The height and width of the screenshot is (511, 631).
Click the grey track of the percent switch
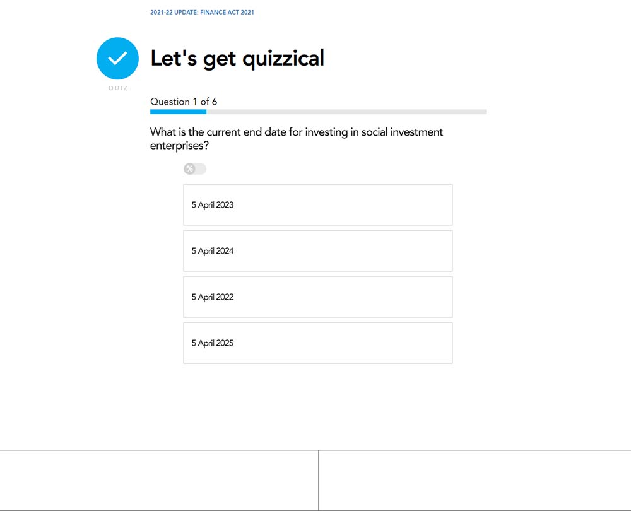(201, 168)
